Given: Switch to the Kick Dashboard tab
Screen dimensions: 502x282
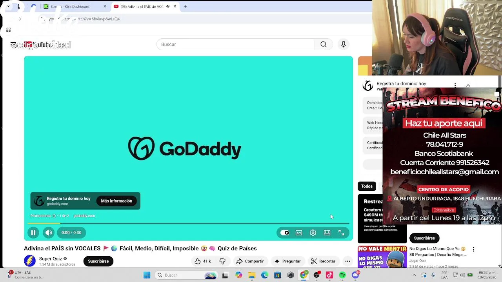Looking at the screenshot, I should pos(75,6).
